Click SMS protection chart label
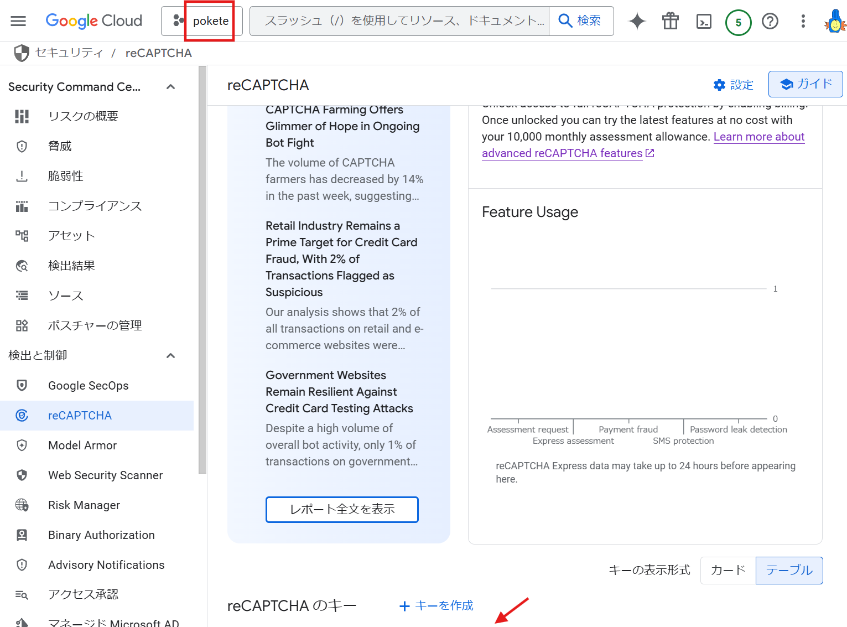The image size is (847, 627). (683, 441)
